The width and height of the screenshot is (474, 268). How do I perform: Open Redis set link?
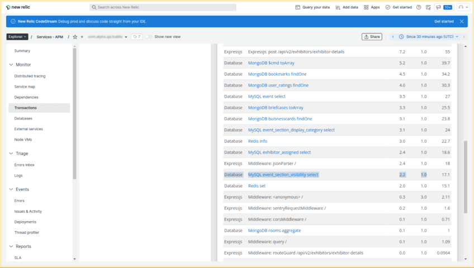point(257,185)
